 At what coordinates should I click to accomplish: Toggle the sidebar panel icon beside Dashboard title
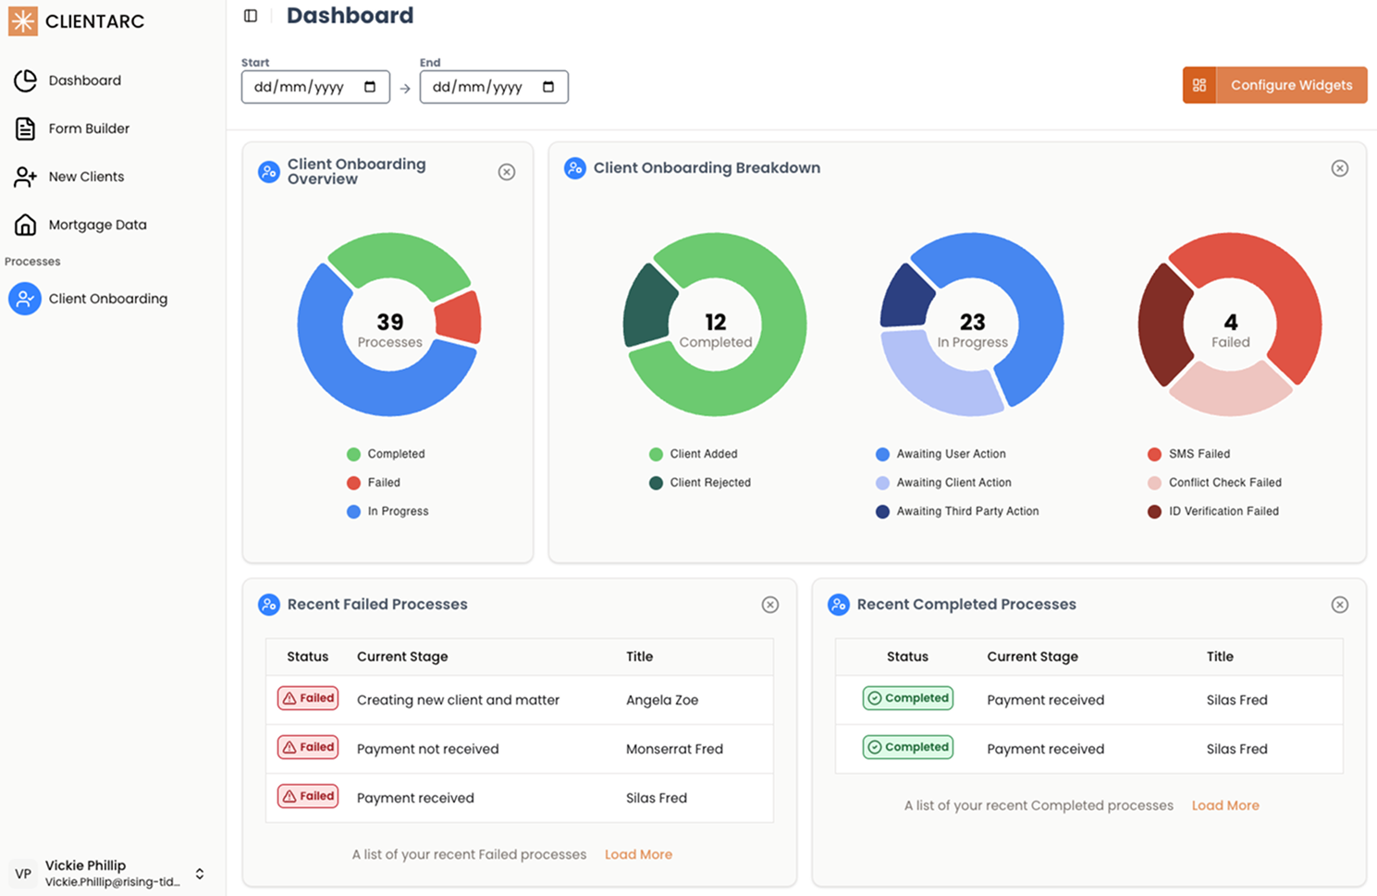coord(251,16)
